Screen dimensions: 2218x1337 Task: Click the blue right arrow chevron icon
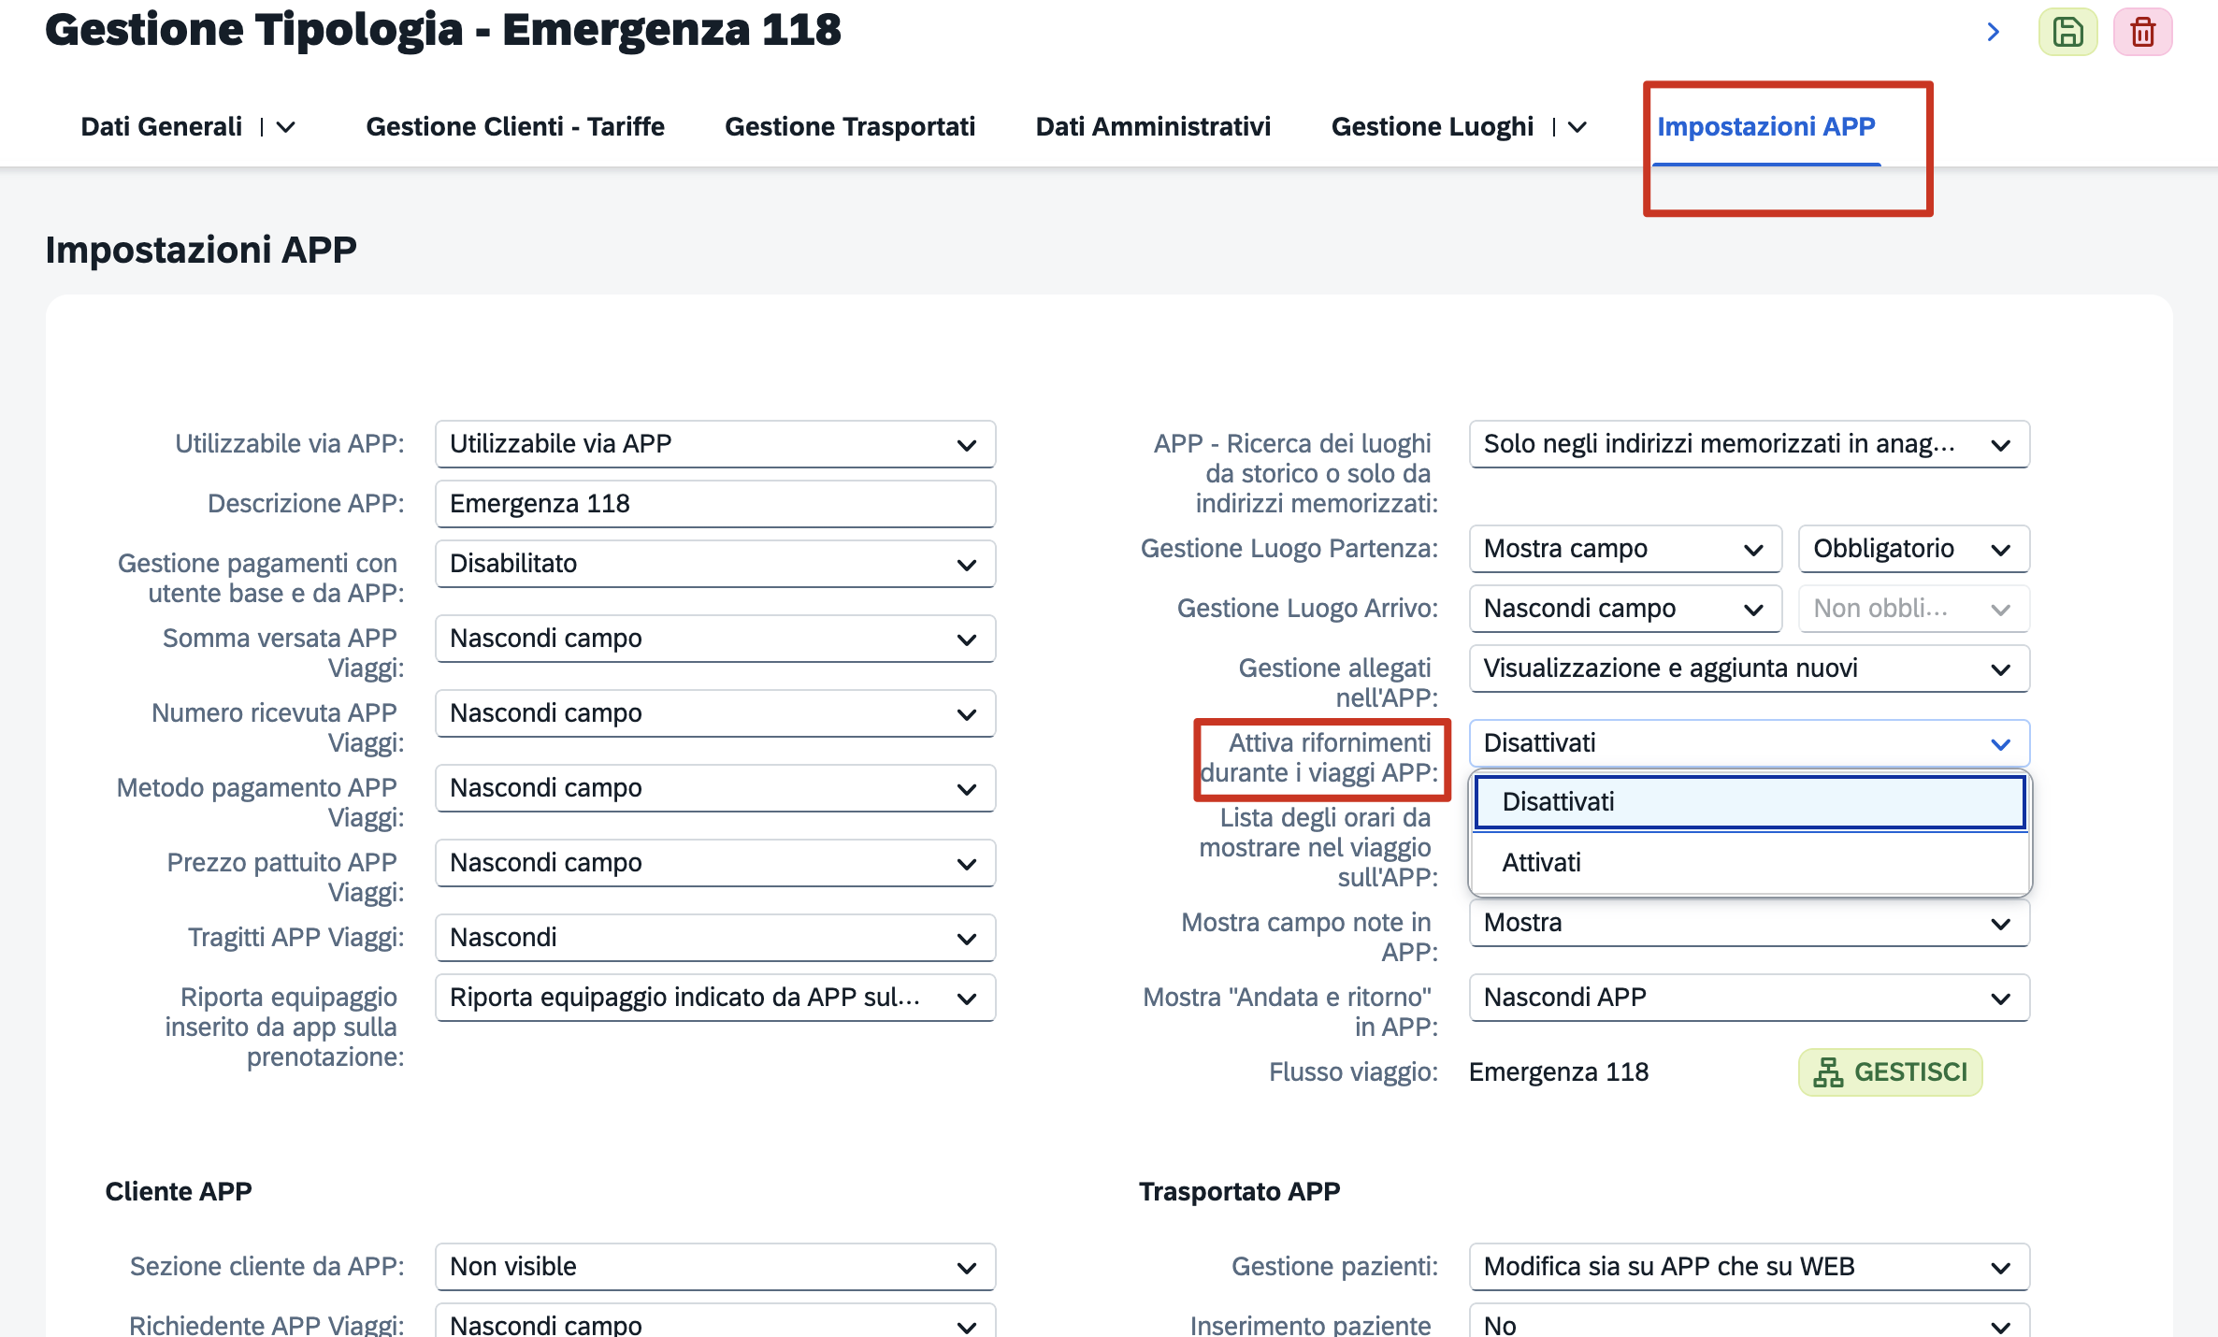click(1993, 33)
